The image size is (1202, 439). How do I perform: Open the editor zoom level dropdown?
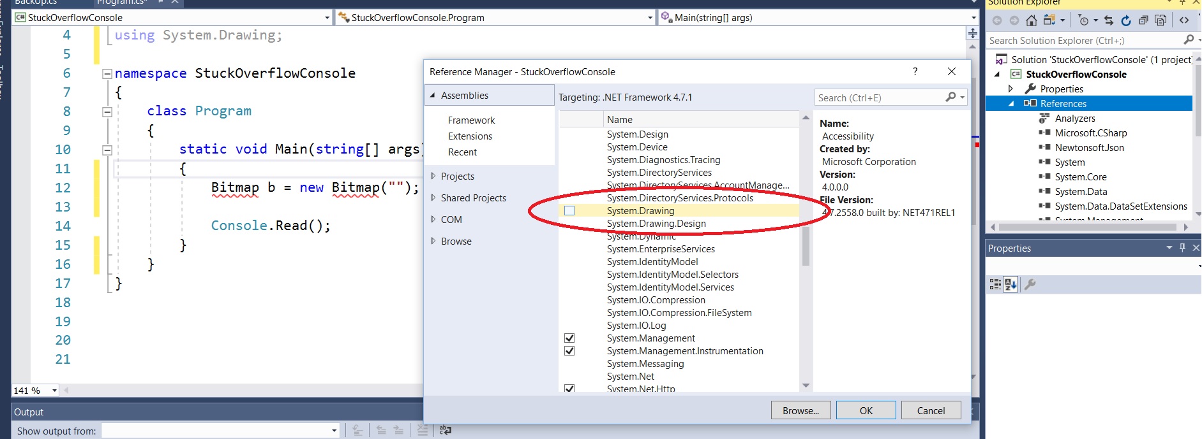54,391
